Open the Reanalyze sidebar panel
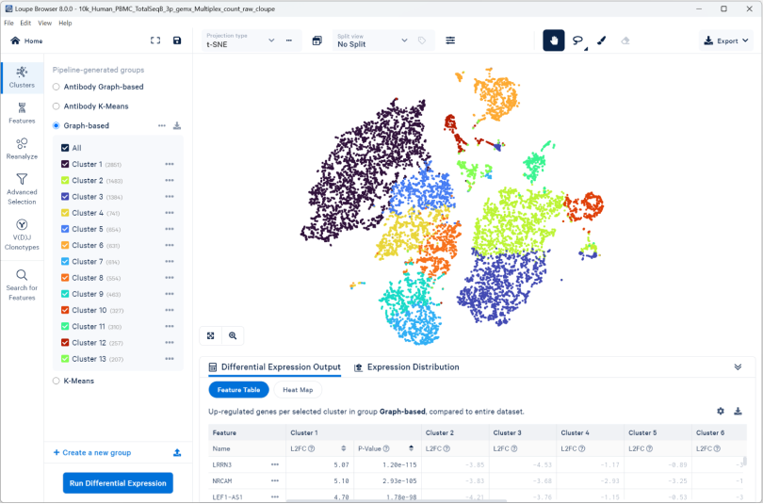 22,149
